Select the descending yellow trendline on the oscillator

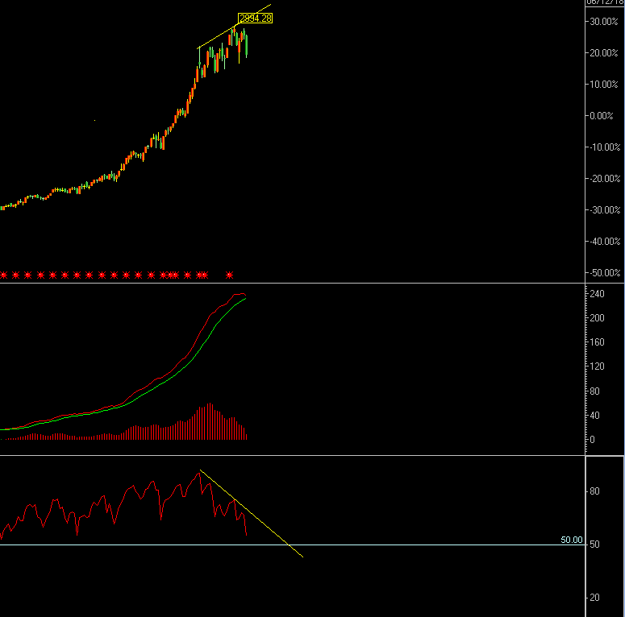tap(252, 514)
